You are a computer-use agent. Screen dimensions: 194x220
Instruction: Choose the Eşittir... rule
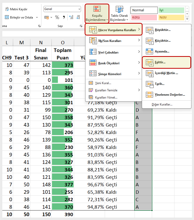[x=166, y=63]
